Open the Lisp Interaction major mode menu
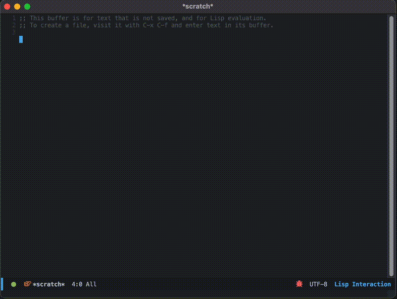This screenshot has width=397, height=299. pyautogui.click(x=363, y=284)
